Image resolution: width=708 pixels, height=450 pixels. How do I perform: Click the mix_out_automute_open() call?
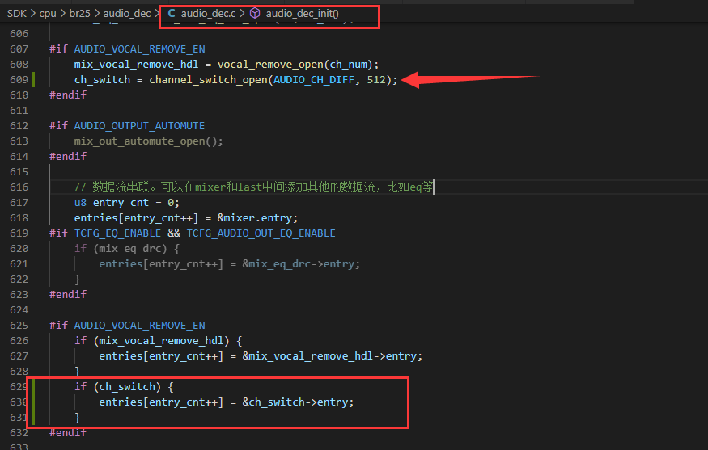pos(149,141)
